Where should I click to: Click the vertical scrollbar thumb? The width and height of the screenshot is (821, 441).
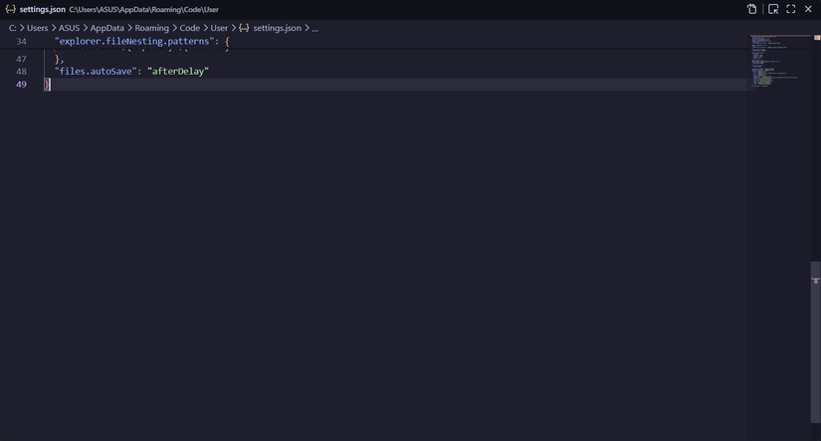tap(815, 341)
